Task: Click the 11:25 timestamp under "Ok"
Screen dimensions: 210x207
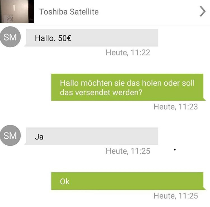Action: tap(176, 196)
